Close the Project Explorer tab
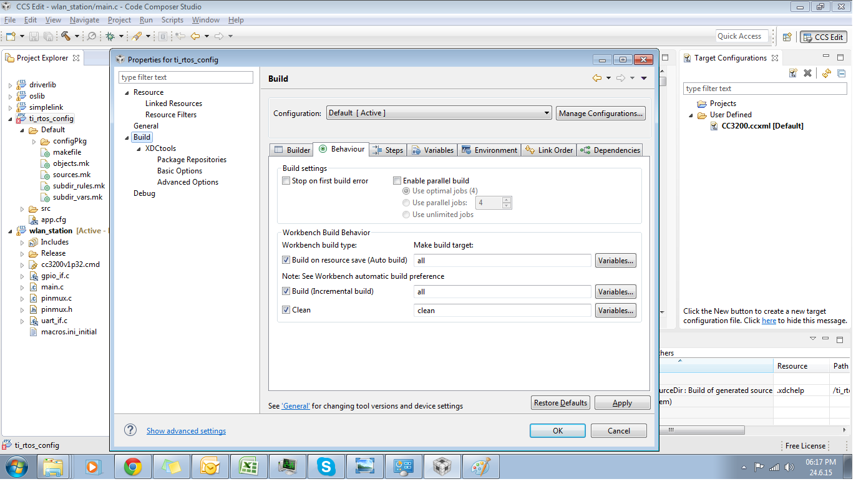The width and height of the screenshot is (856, 489). [76, 58]
